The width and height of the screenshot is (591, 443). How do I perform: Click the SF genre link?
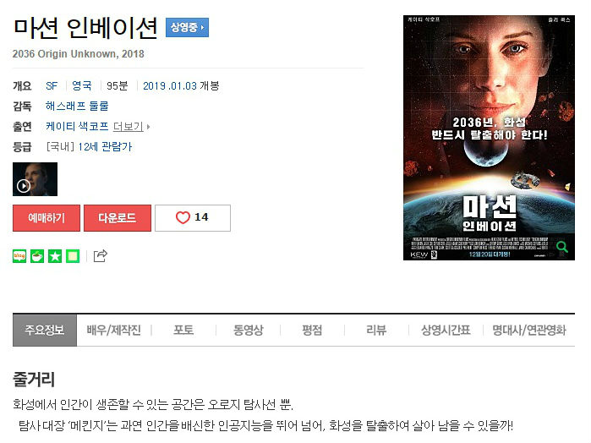pyautogui.click(x=52, y=86)
